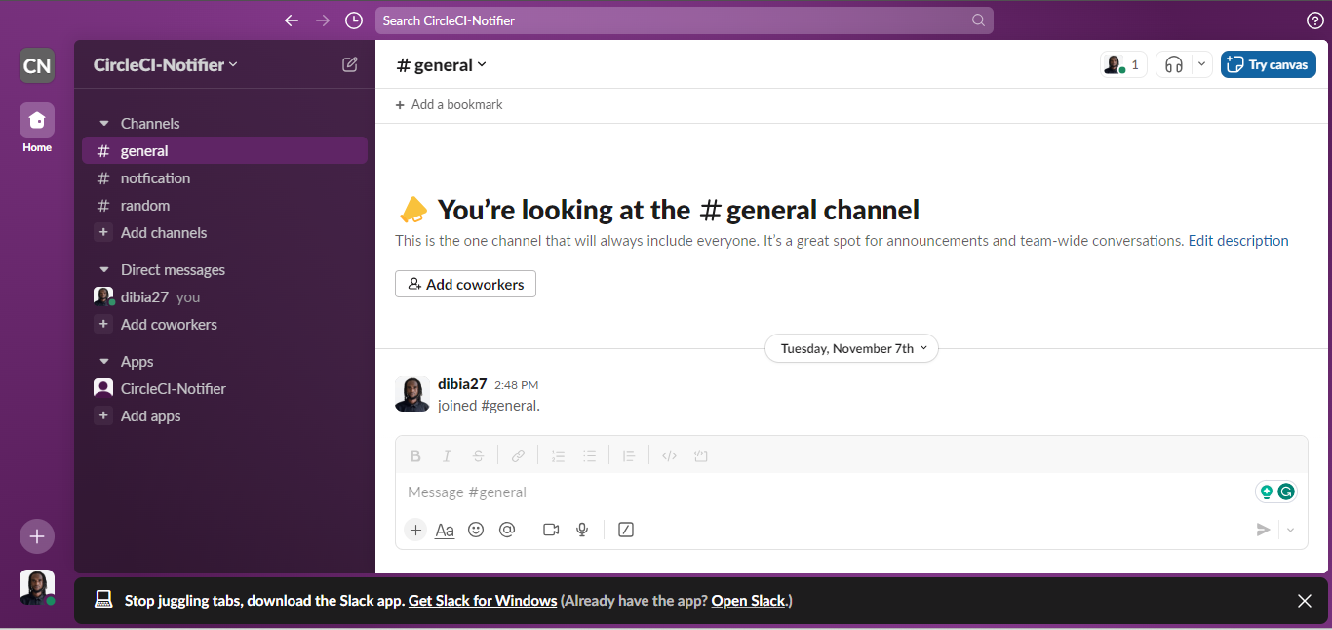Toggle strikethrough formatting in composer
Viewport: 1332px width, 630px height.
pyautogui.click(x=478, y=455)
